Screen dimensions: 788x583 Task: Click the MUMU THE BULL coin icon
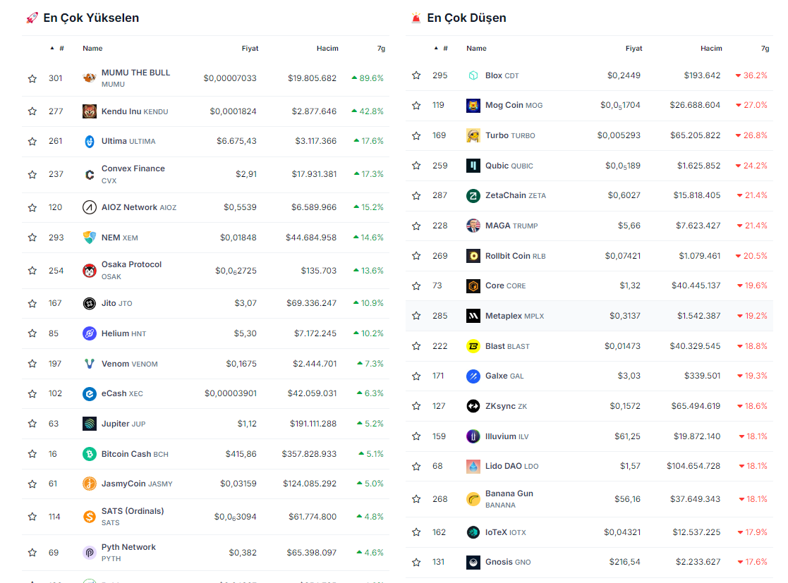[89, 78]
